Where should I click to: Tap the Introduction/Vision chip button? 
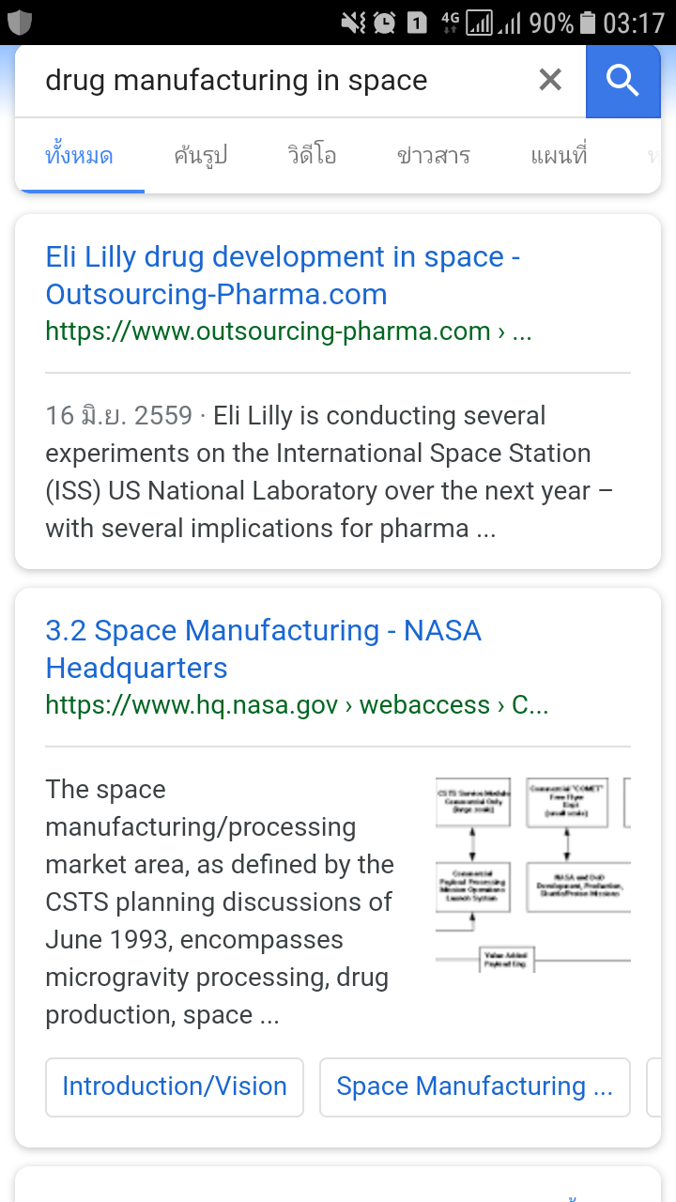coord(175,1086)
